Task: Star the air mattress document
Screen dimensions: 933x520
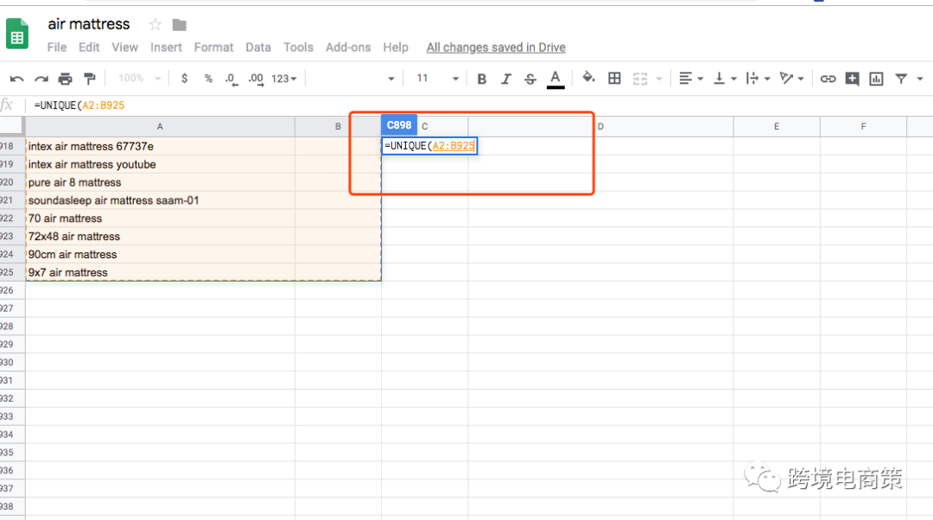Action: (x=155, y=24)
